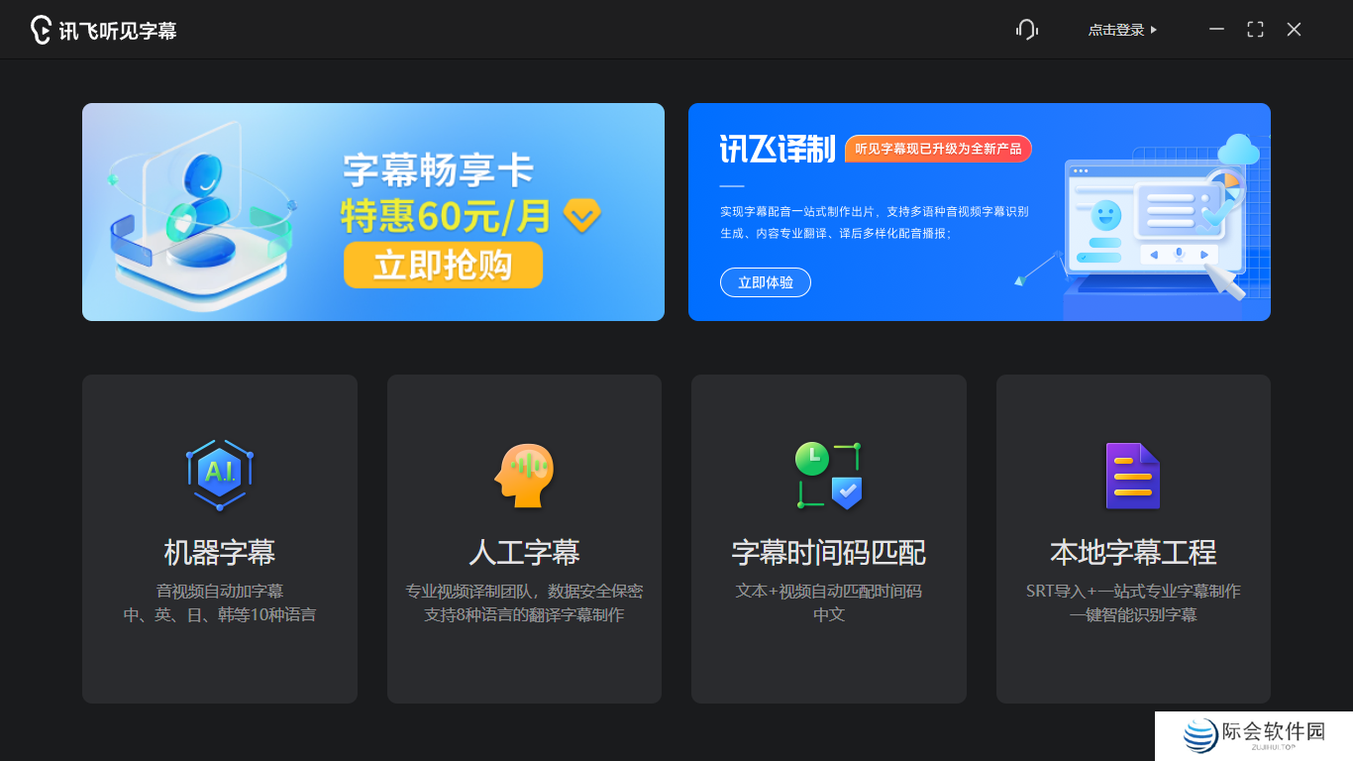Click the clock and shield matching icon
This screenshot has height=761, width=1353.
[x=828, y=475]
